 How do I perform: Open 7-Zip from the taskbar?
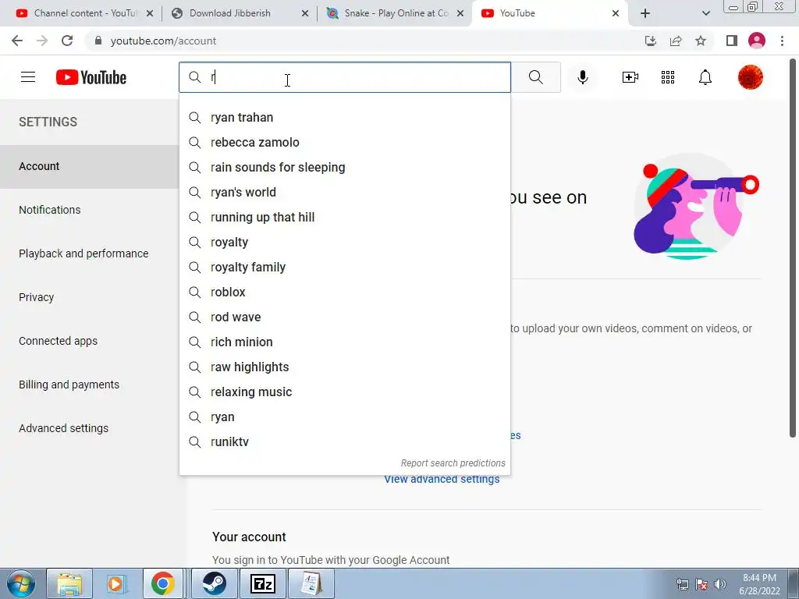pos(263,583)
